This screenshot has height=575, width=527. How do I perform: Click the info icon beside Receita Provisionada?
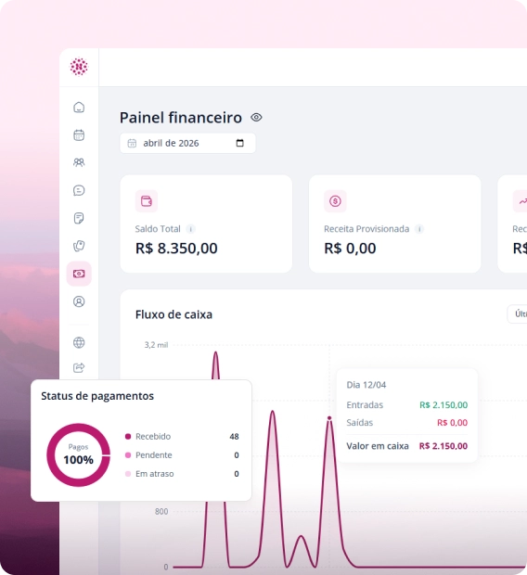coord(419,229)
